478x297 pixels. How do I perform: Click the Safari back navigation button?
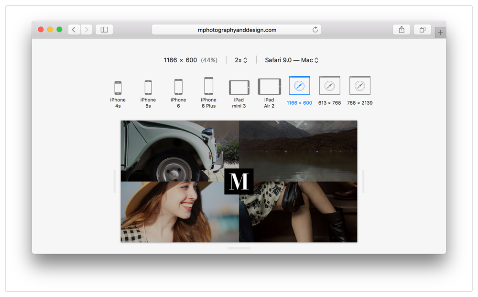74,30
